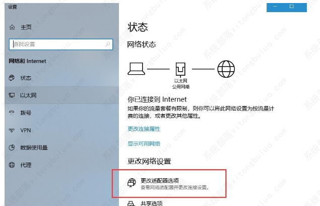
Task: Click the maximize window button
Action: (292, 7)
